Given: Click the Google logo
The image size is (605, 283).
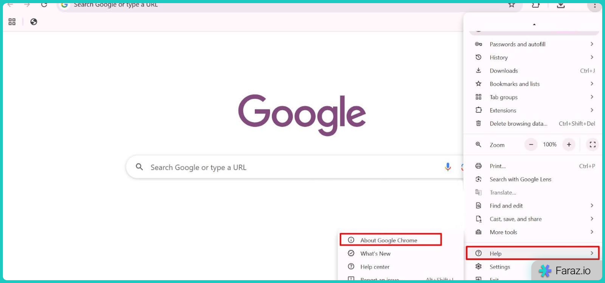Looking at the screenshot, I should tap(302, 115).
